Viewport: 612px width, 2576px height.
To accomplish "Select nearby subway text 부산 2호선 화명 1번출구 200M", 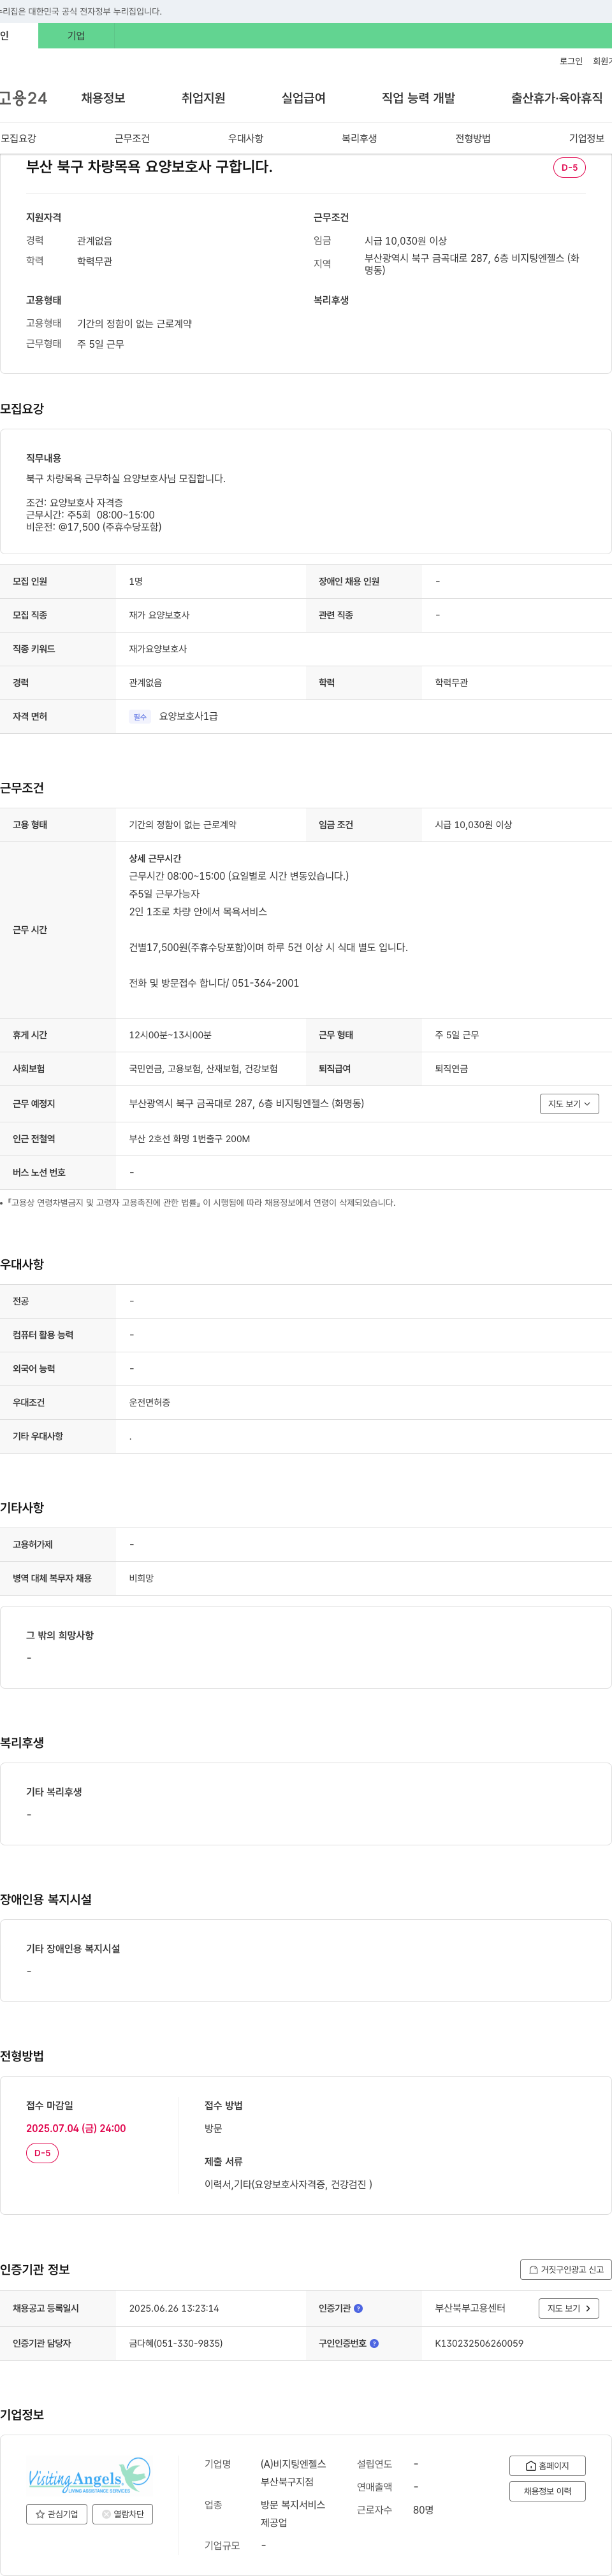I will pos(190,1139).
